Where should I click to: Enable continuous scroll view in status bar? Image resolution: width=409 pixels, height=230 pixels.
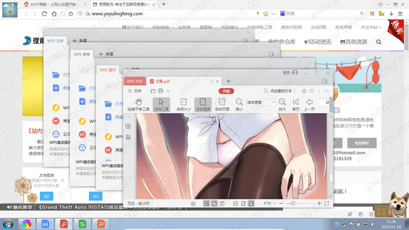[x=207, y=204]
